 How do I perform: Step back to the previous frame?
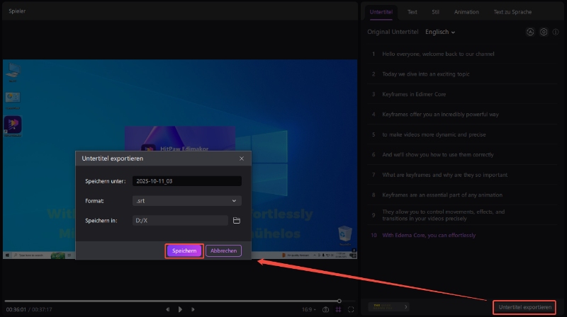[168, 309]
